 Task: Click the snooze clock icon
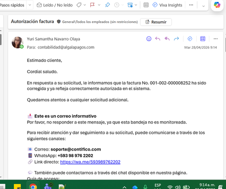[117, 5]
